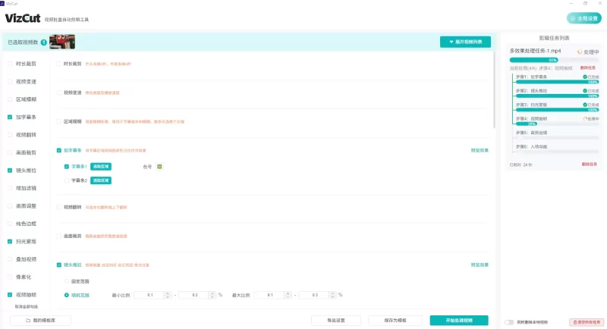Click the 导出设置 export settings button
Viewport: 607px width, 329px height.
click(336, 321)
